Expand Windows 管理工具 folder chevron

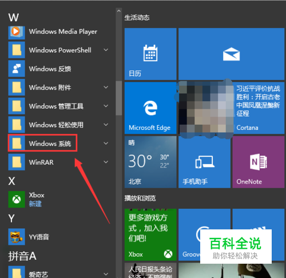click(x=106, y=106)
